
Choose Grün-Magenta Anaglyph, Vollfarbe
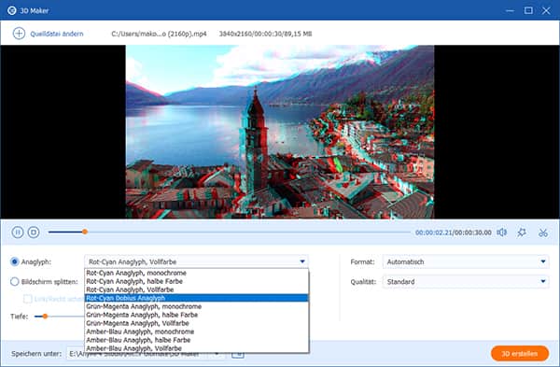196,323
